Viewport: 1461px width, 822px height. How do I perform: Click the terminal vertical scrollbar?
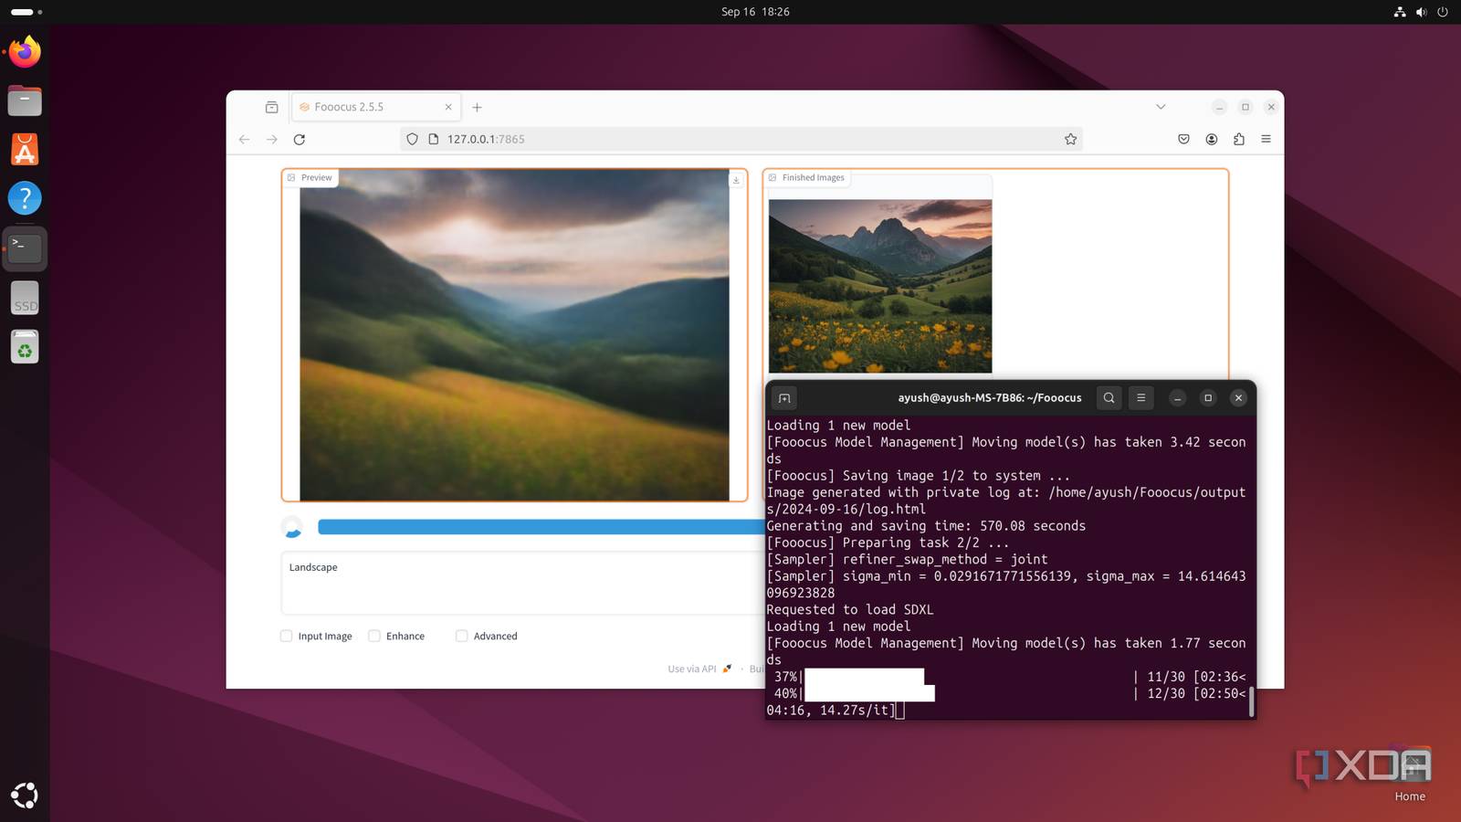(1251, 701)
